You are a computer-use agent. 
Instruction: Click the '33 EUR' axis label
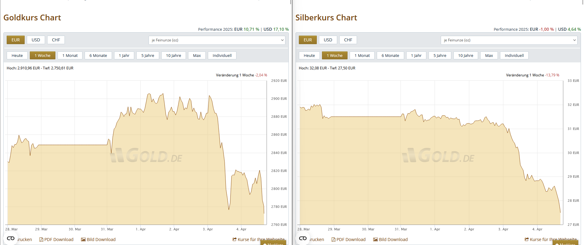tap(573, 81)
